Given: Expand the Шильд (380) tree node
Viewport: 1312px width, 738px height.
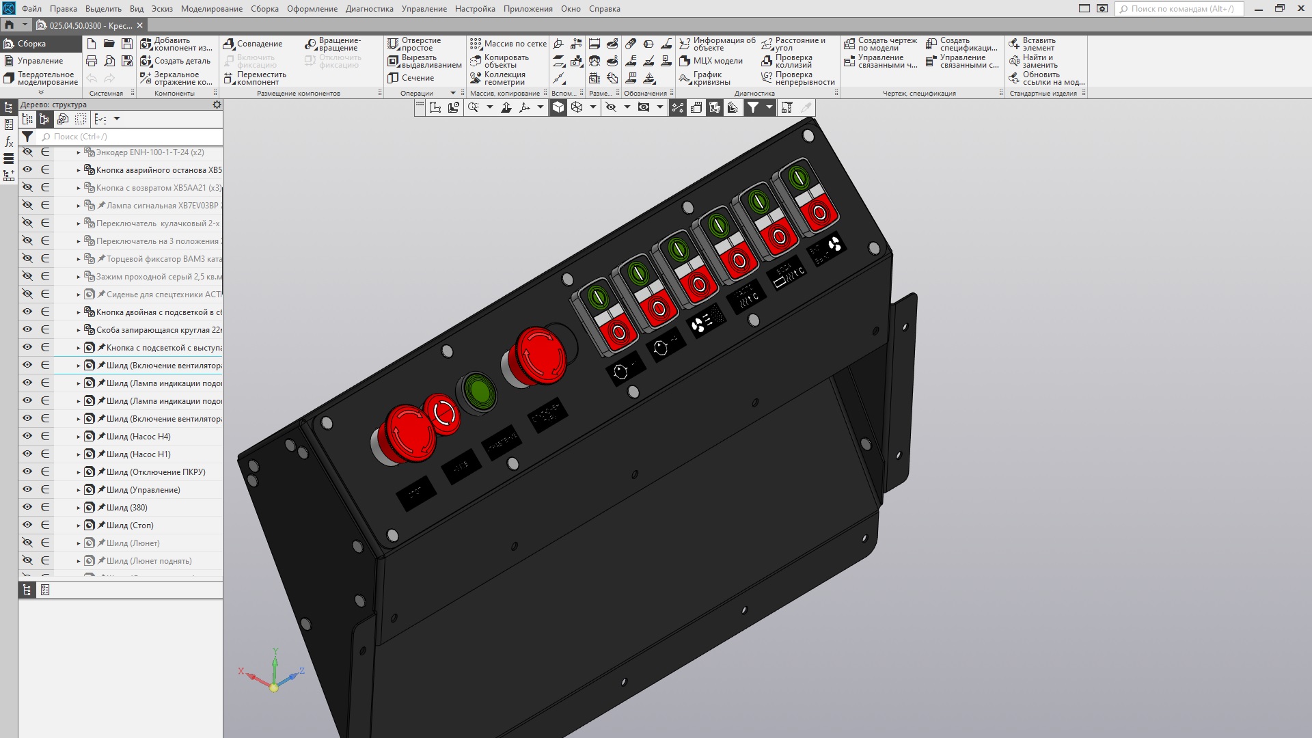Looking at the screenshot, I should pos(79,508).
